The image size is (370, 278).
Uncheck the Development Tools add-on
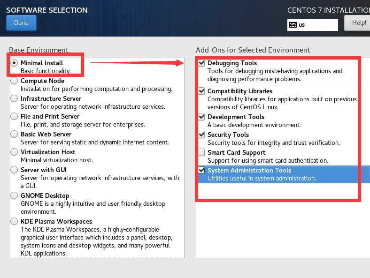point(201,117)
